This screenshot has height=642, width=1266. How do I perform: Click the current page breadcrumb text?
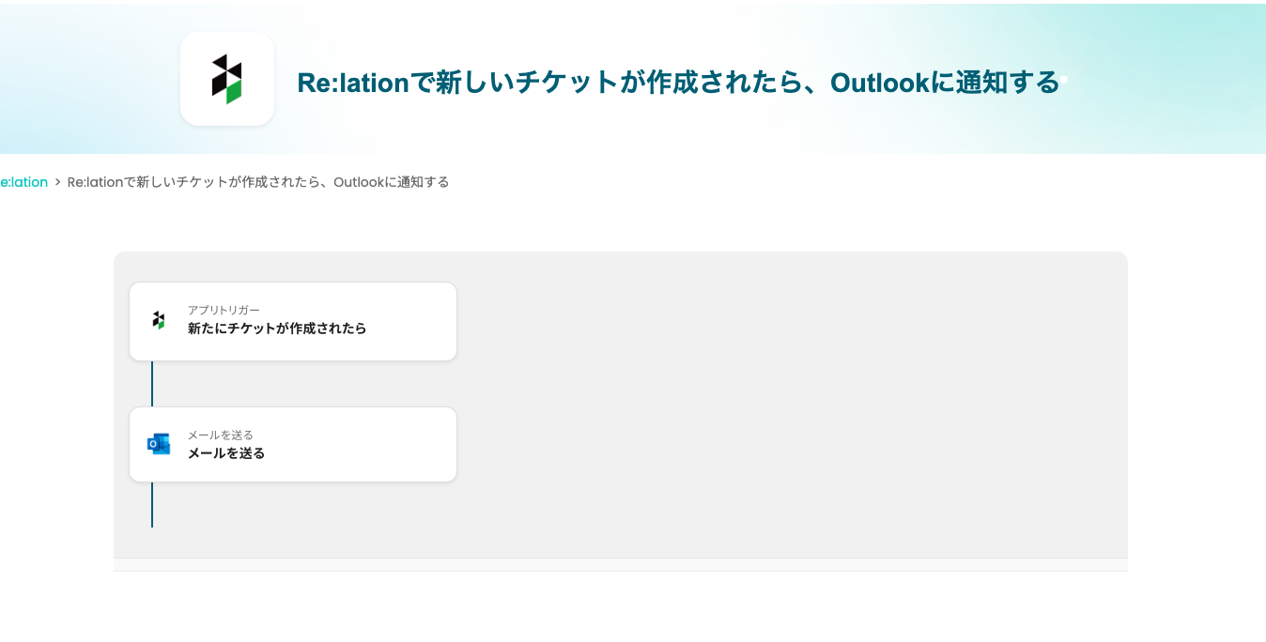tap(258, 182)
